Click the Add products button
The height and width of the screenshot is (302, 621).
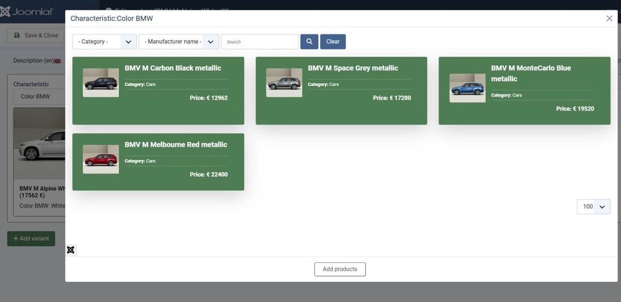(x=340, y=269)
